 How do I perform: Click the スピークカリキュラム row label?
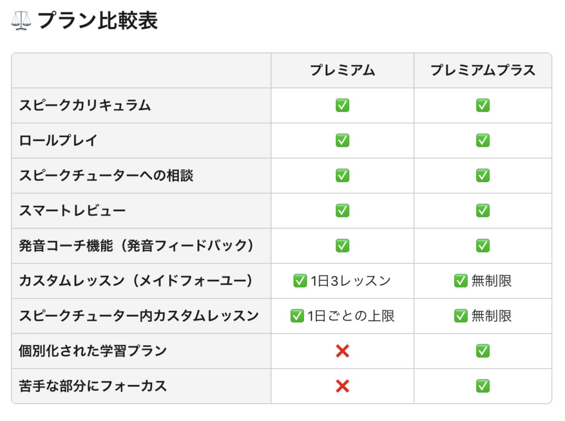pyautogui.click(x=85, y=105)
